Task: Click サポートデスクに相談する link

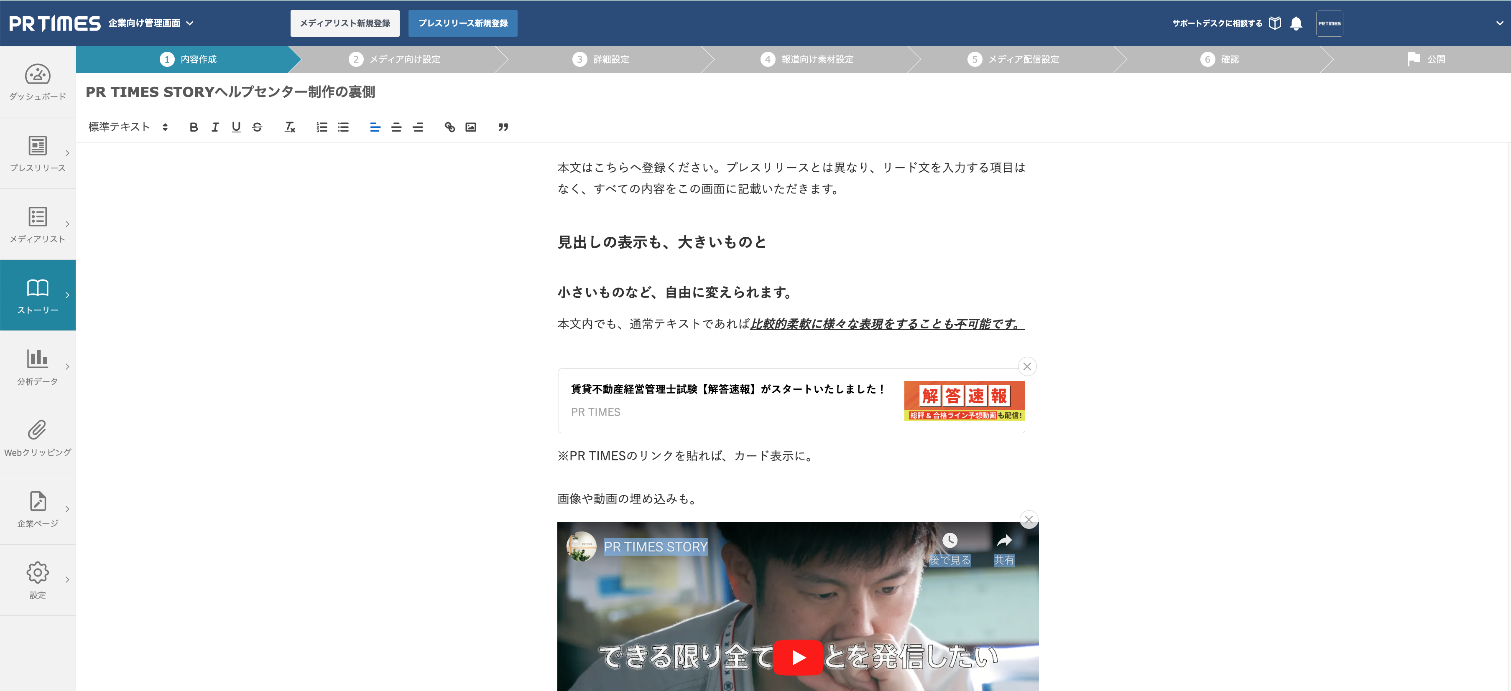Action: pos(1217,23)
